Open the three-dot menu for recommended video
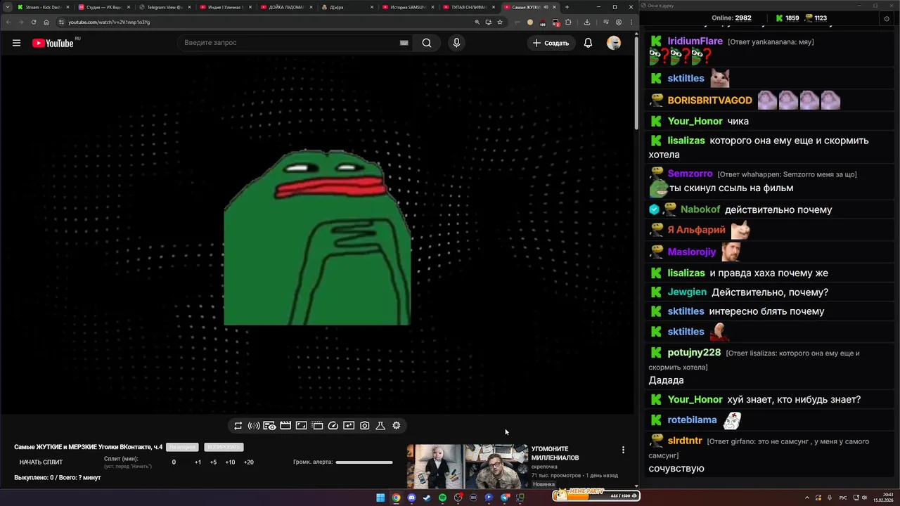900x506 pixels. (623, 450)
